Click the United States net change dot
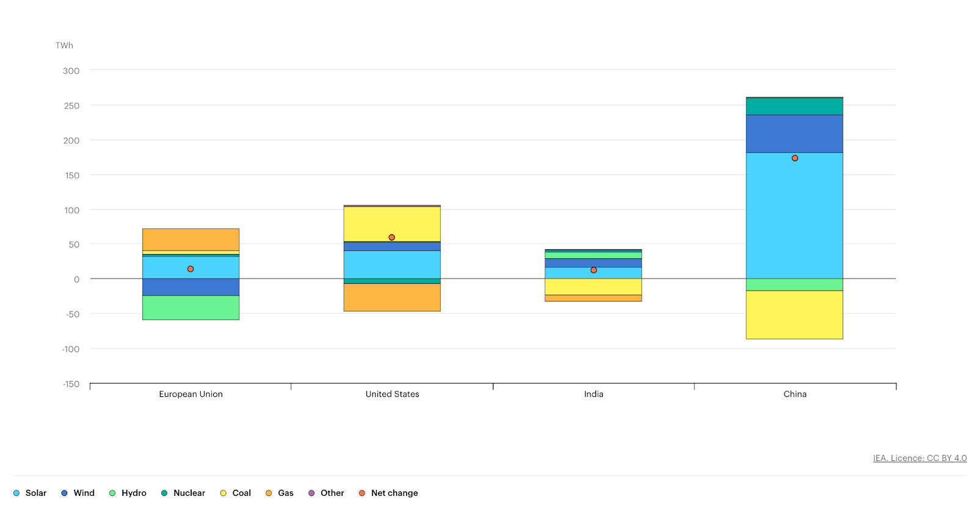The width and height of the screenshot is (977, 505). 392,238
